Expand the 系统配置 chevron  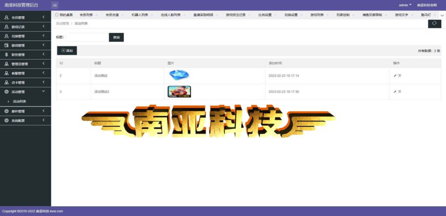44,120
